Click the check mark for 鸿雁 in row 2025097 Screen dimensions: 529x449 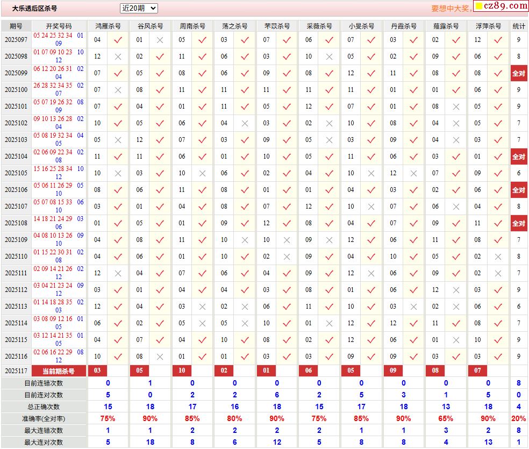pos(118,40)
